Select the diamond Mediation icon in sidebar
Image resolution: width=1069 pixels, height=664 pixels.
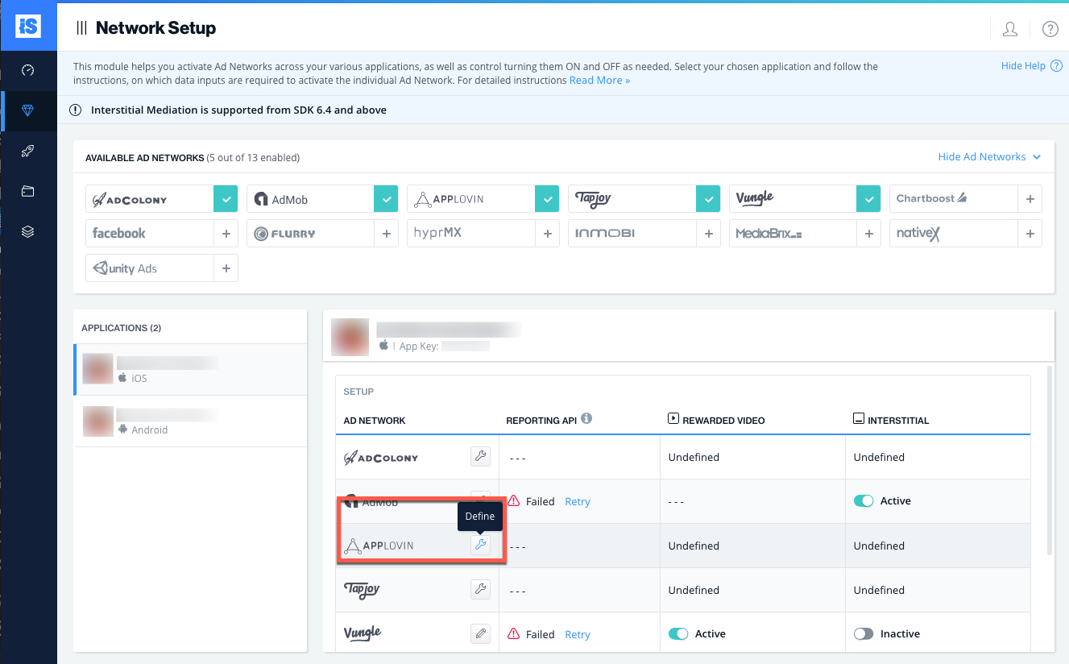29,110
